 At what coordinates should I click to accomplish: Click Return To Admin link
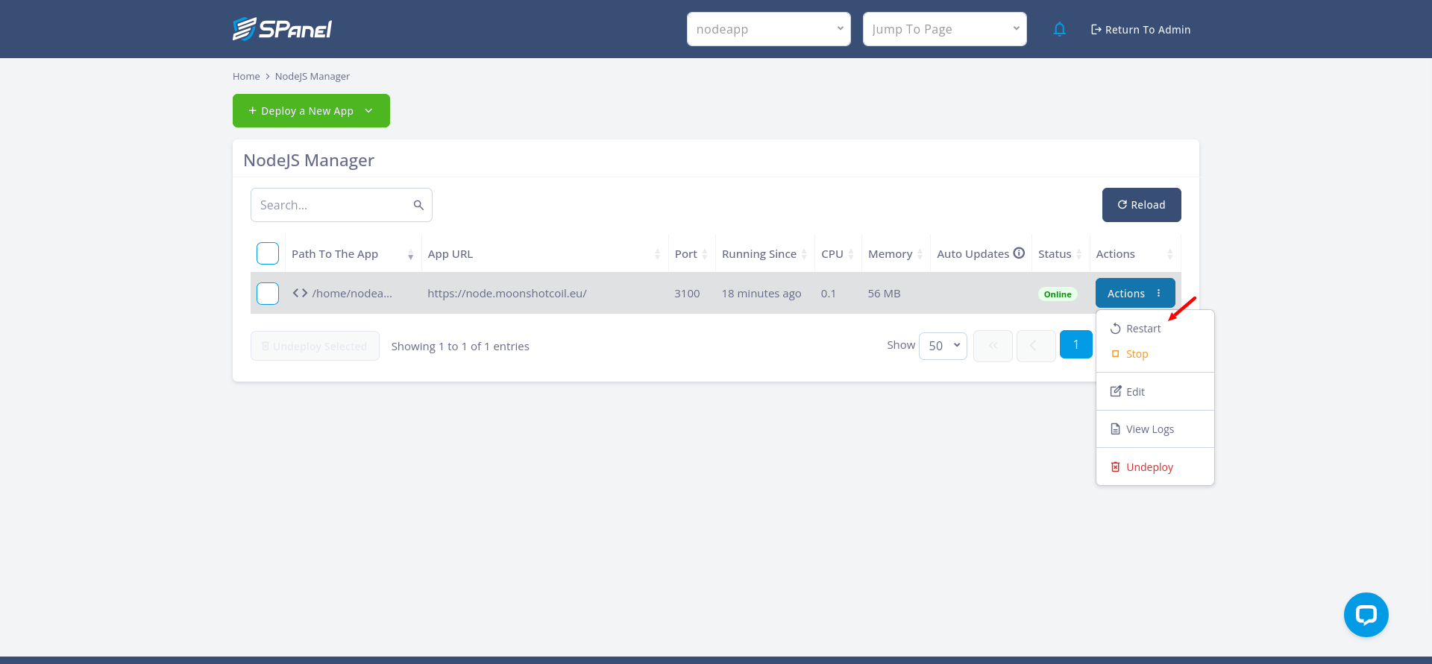coord(1140,30)
